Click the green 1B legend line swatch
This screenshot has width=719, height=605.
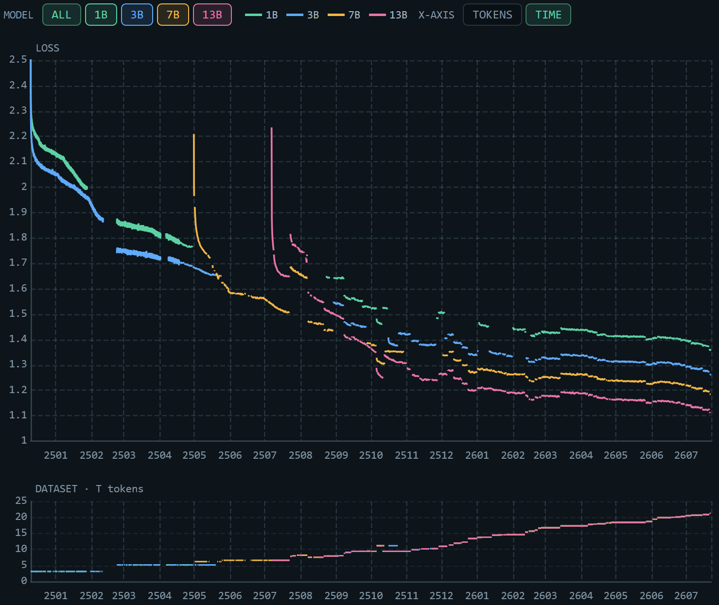point(253,15)
